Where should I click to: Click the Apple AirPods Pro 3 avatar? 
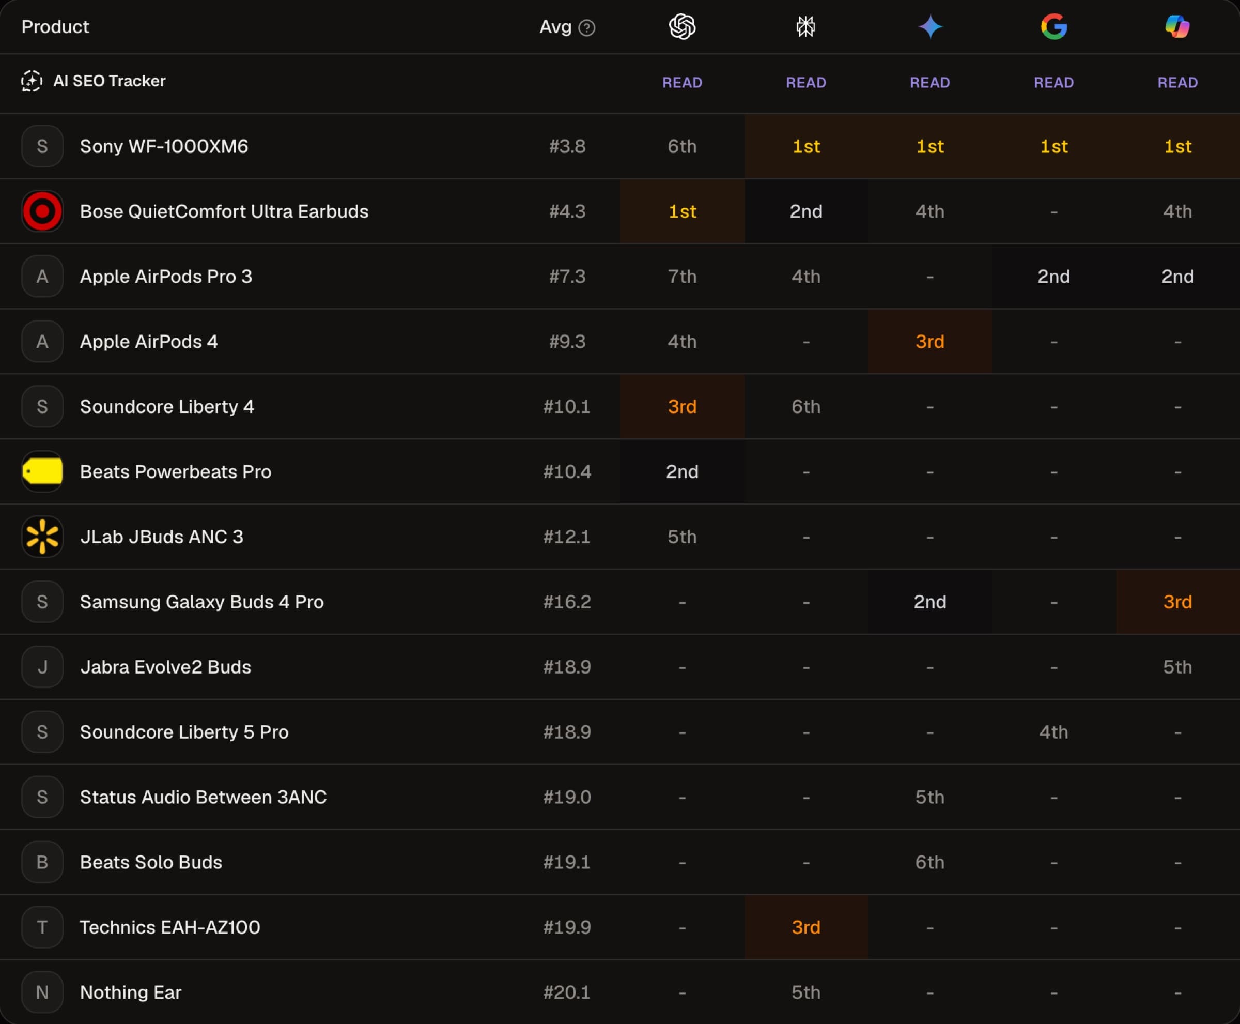(x=42, y=276)
